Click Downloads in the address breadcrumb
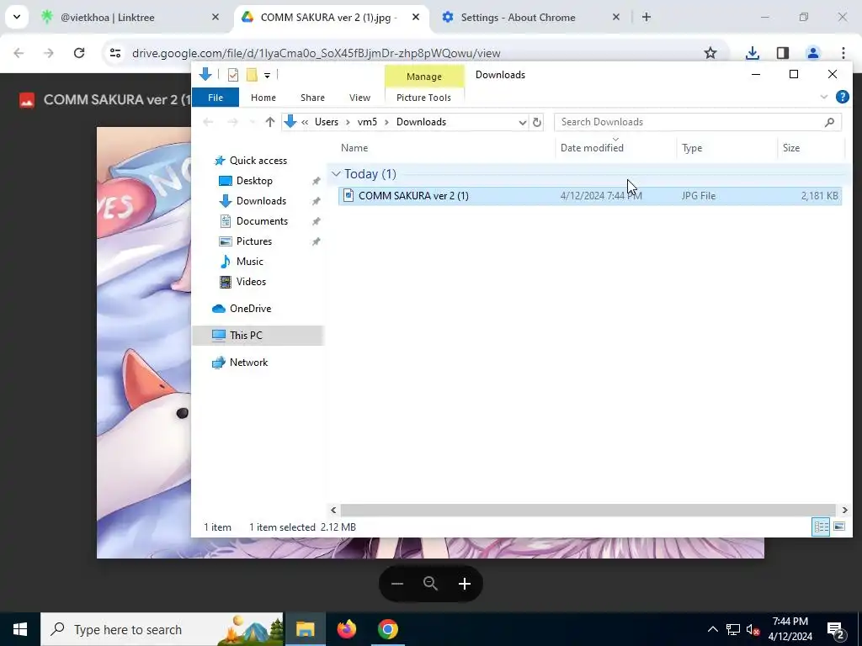This screenshot has height=646, width=862. pyautogui.click(x=421, y=122)
